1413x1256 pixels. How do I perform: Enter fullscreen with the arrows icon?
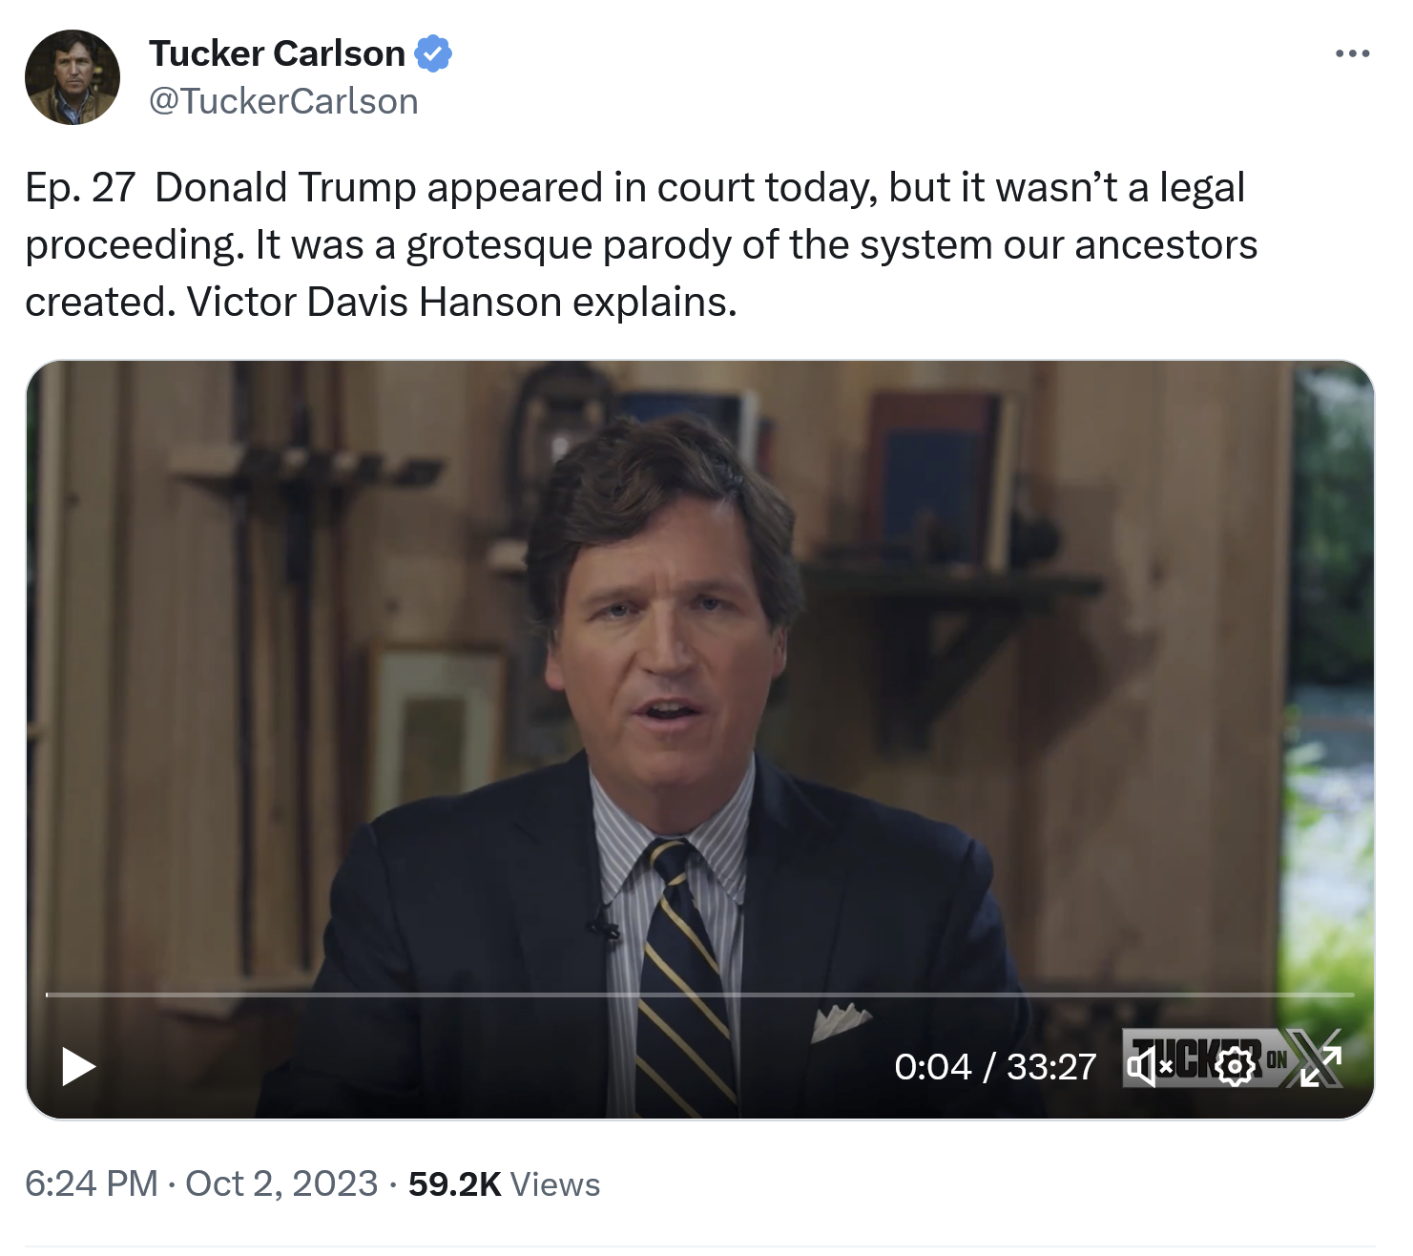point(1320,1066)
